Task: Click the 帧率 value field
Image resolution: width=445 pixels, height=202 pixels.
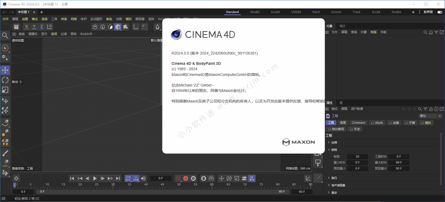Action: pos(357,157)
